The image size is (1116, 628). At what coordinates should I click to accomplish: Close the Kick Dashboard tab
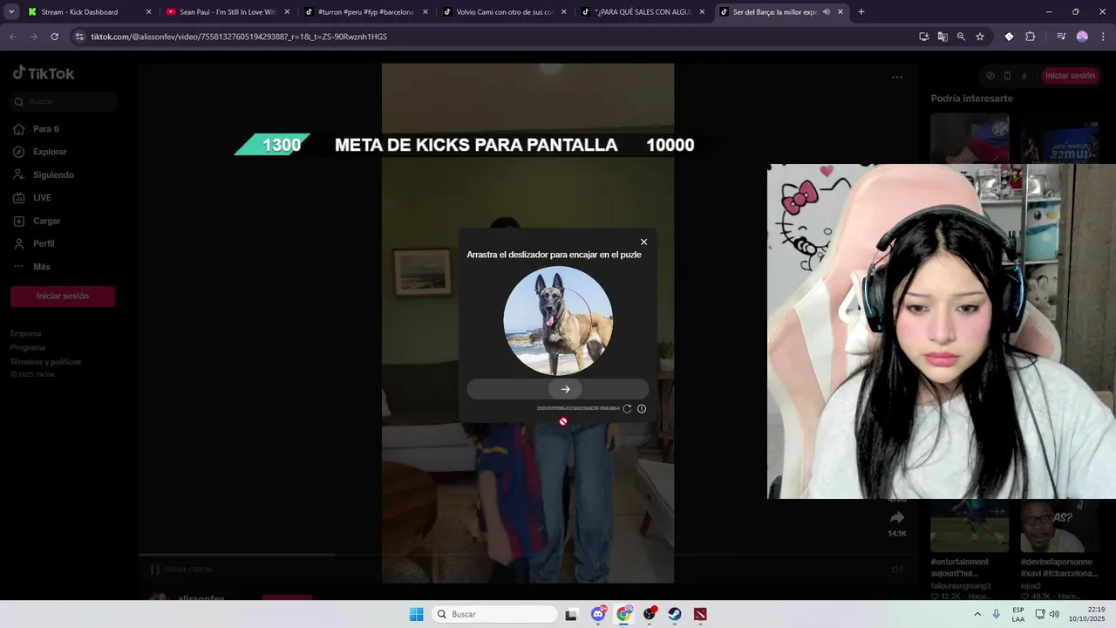pyautogui.click(x=148, y=12)
